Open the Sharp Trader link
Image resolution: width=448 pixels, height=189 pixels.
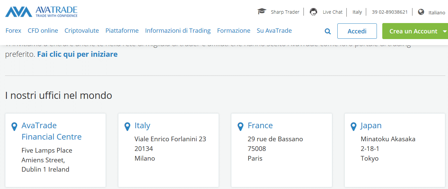point(285,12)
